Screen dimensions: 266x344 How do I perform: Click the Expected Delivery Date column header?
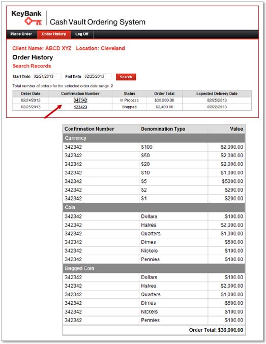[217, 93]
